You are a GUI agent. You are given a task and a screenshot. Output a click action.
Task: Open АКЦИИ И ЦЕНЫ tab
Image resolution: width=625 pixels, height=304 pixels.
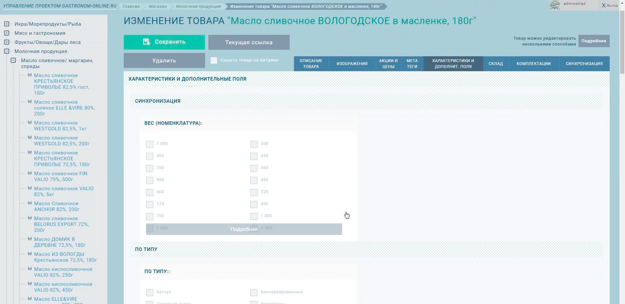tap(388, 64)
